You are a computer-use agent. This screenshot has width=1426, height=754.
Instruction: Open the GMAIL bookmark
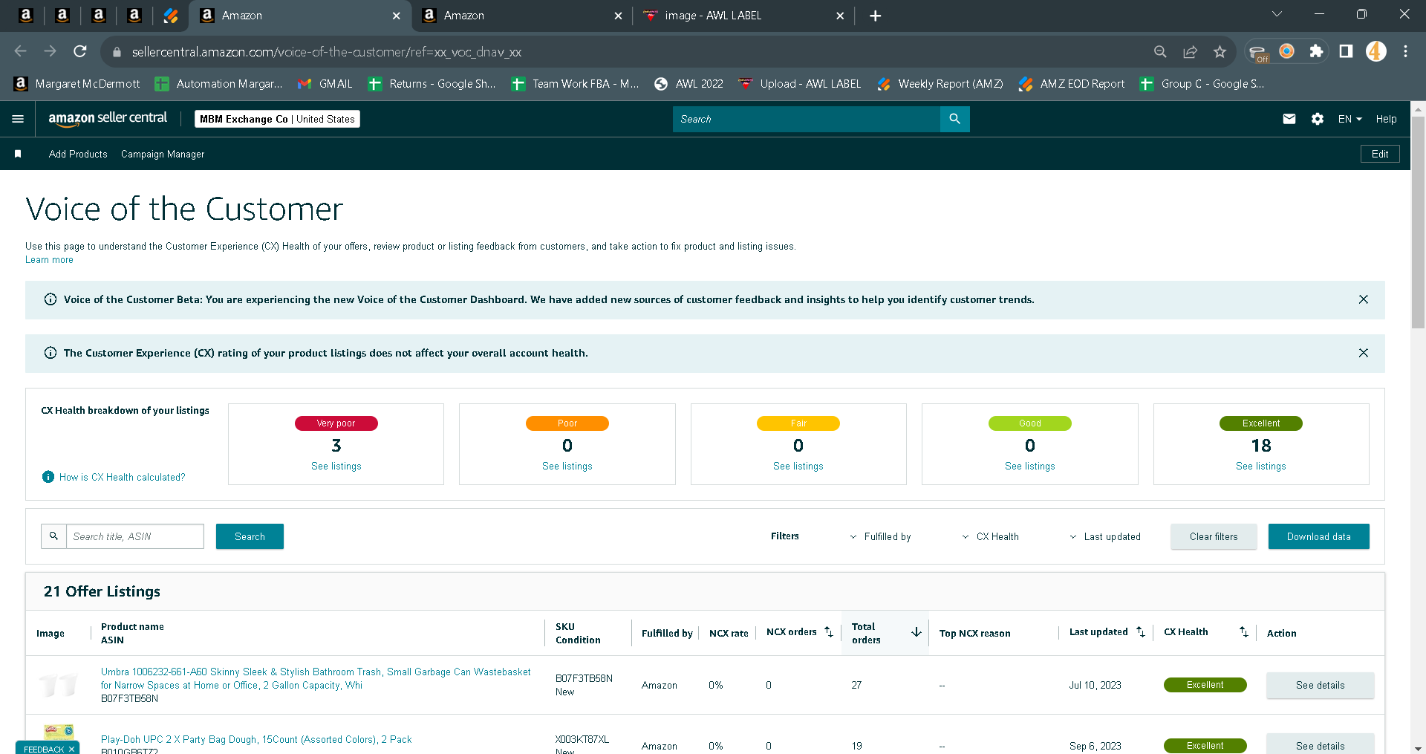pyautogui.click(x=325, y=84)
